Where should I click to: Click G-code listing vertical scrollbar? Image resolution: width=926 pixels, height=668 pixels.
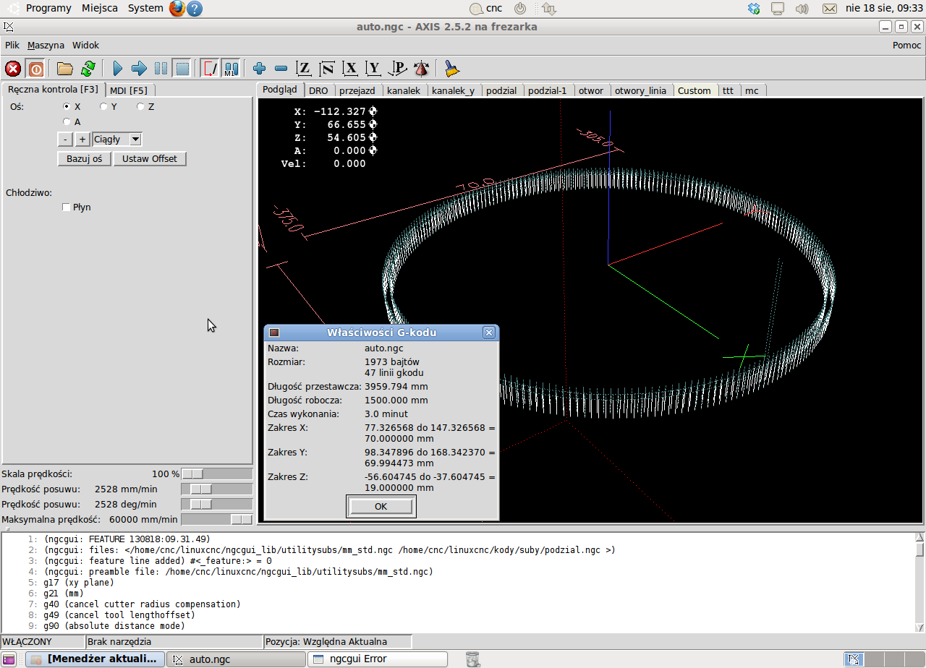[919, 582]
